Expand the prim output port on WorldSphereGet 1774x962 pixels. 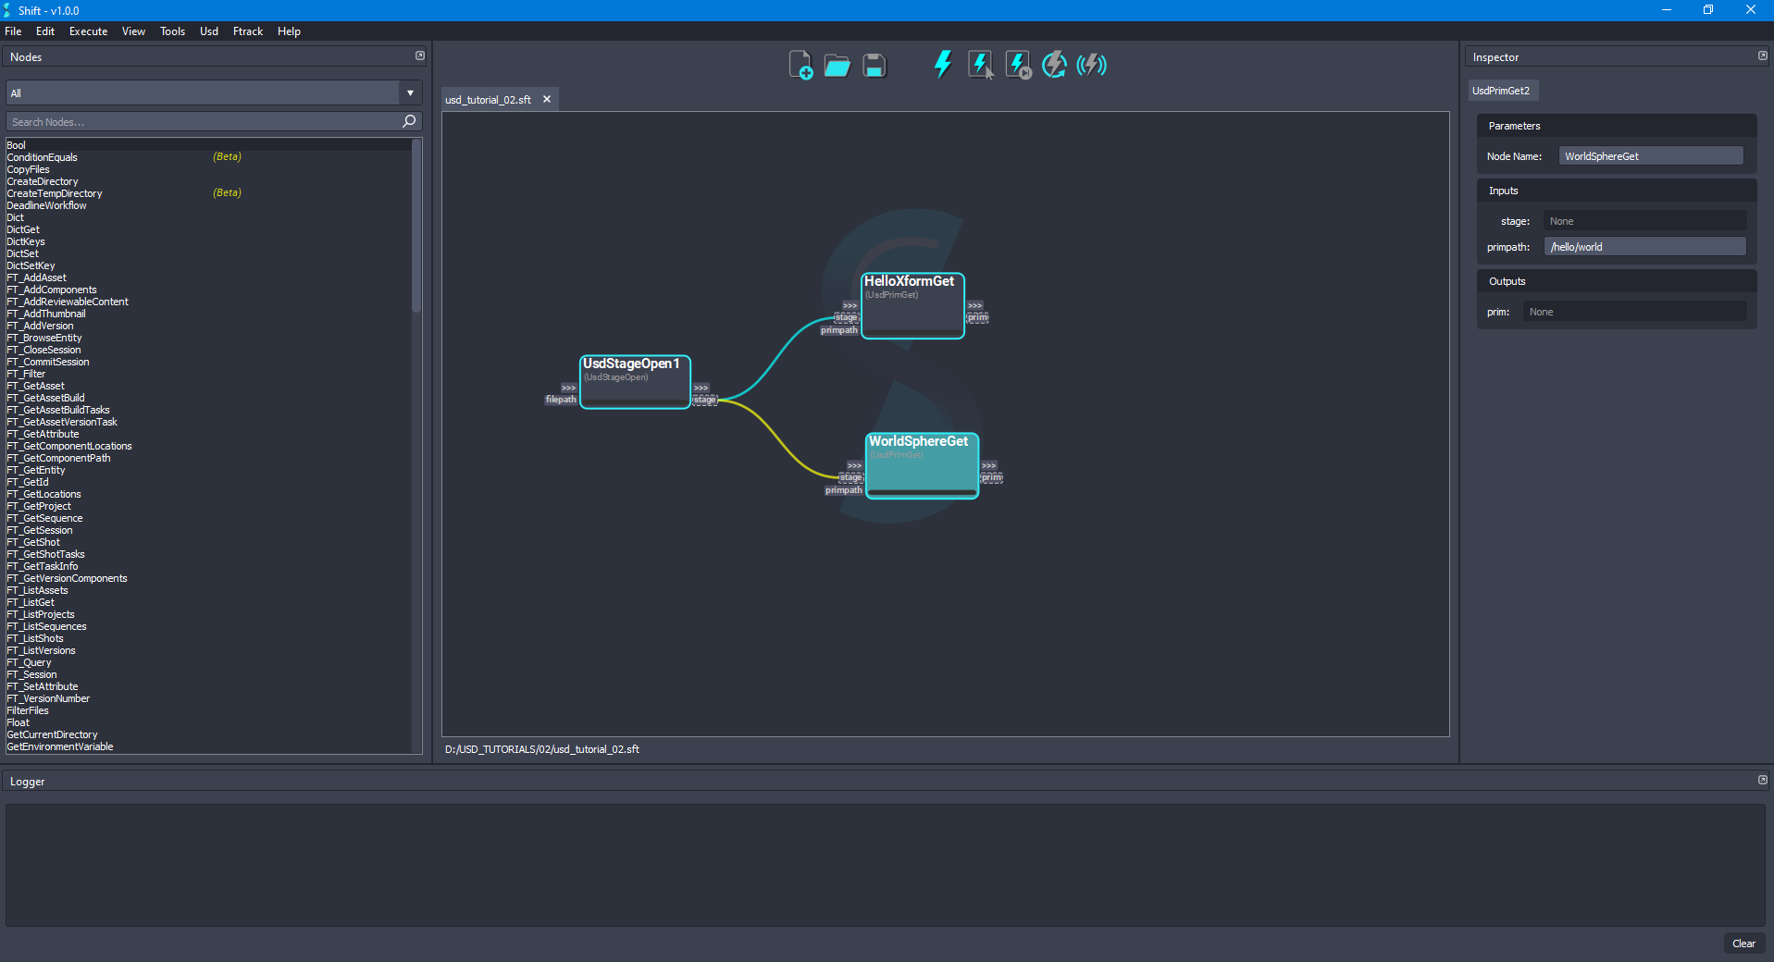pyautogui.click(x=988, y=465)
